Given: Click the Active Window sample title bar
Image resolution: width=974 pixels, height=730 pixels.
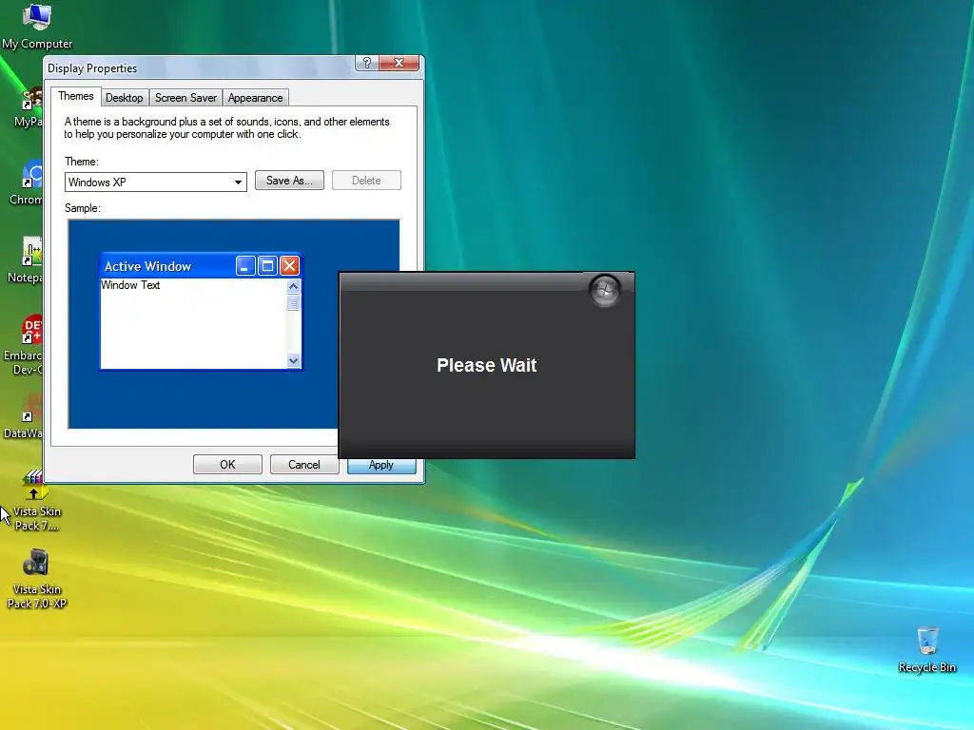Looking at the screenshot, I should [x=201, y=266].
